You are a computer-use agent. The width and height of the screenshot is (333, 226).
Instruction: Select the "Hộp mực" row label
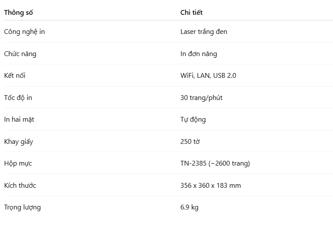click(x=18, y=163)
